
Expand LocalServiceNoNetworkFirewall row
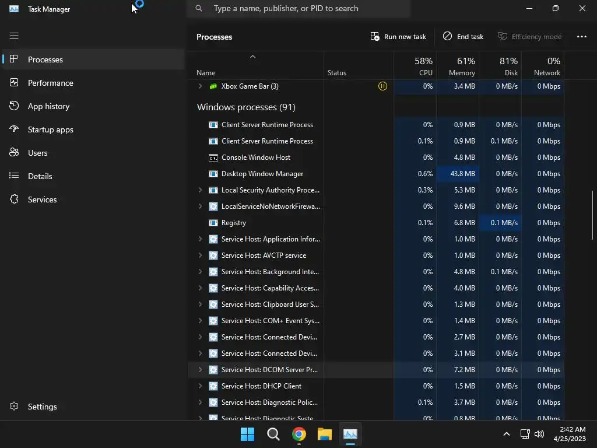click(201, 206)
